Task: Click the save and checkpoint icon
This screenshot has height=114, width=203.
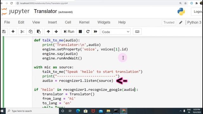Action: [4, 32]
